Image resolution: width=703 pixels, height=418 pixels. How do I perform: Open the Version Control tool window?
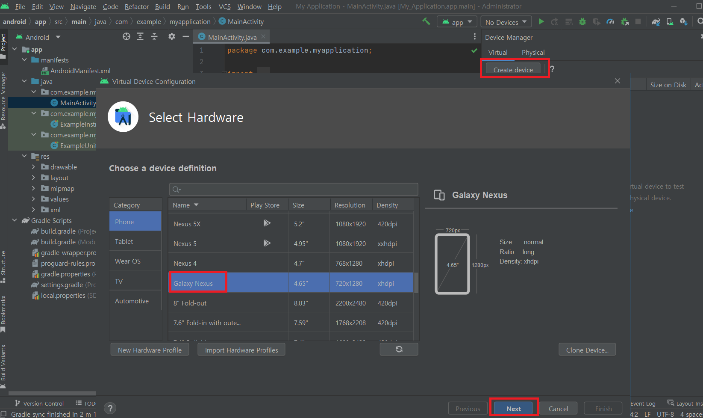(39, 403)
